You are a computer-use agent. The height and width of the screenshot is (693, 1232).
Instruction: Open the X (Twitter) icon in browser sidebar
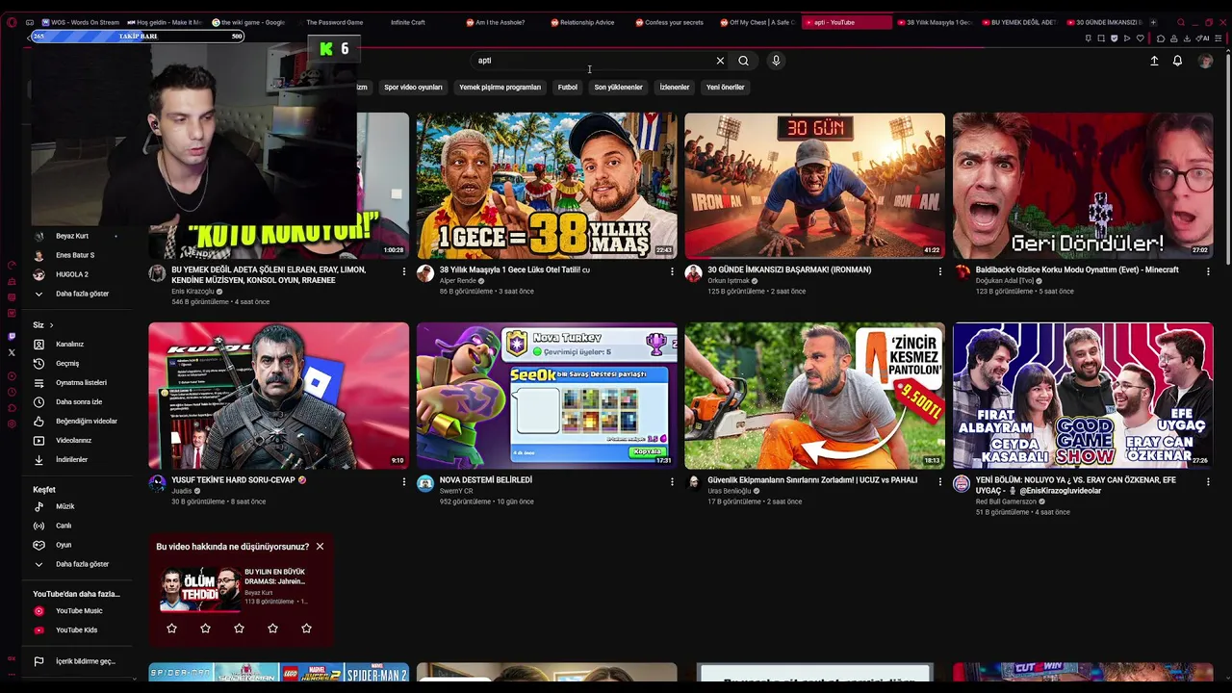coord(12,352)
